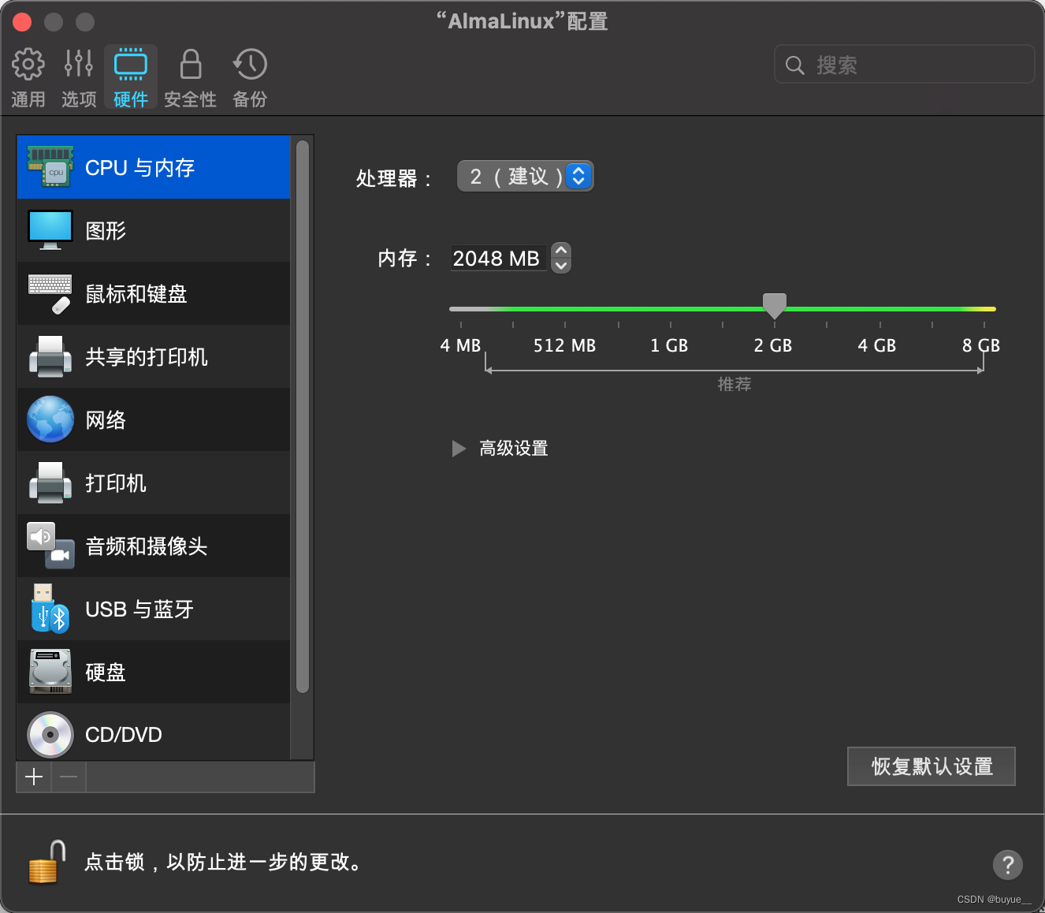Increase memory with the stepper arrow
Viewport: 1045px width, 913px height.
pyautogui.click(x=560, y=252)
